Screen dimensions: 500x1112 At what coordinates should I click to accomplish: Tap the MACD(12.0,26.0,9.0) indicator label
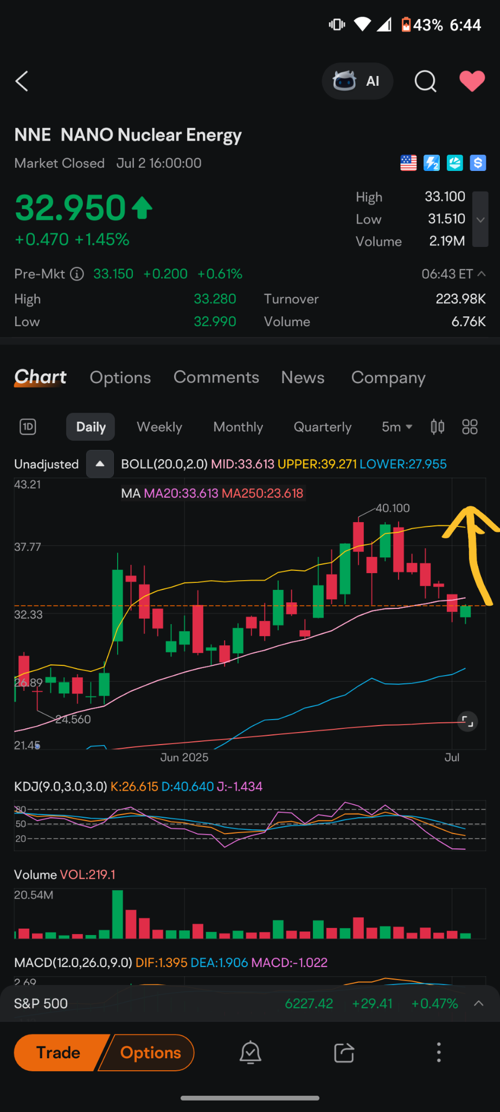(73, 963)
